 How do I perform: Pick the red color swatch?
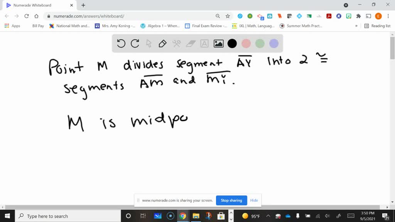(246, 44)
